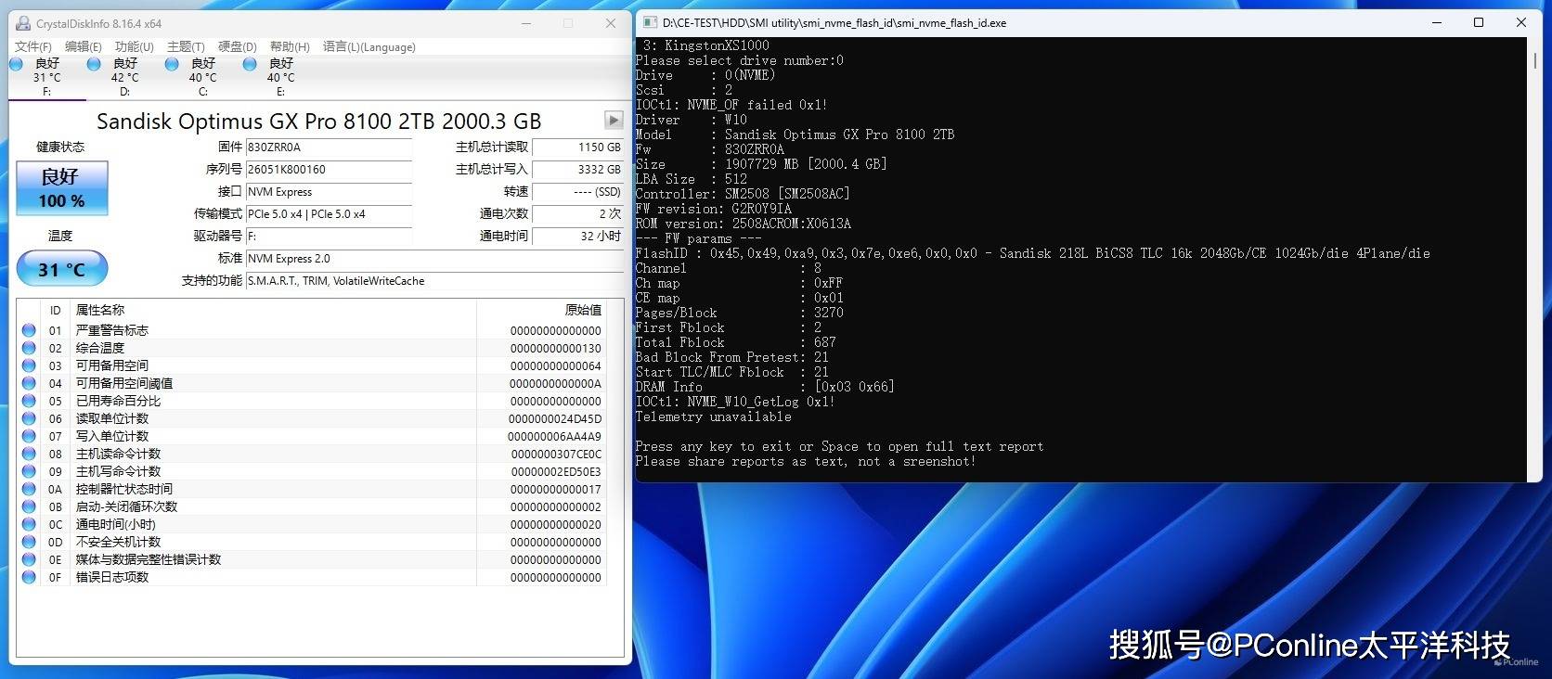Click the console window vertical scrollbar
The height and width of the screenshot is (679, 1552).
click(x=1534, y=259)
